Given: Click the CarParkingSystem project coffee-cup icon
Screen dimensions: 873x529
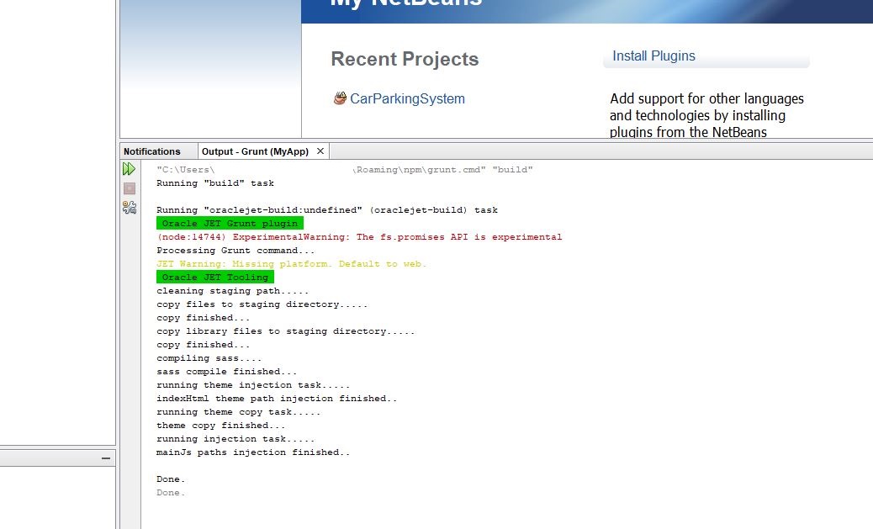Looking at the screenshot, I should point(340,98).
